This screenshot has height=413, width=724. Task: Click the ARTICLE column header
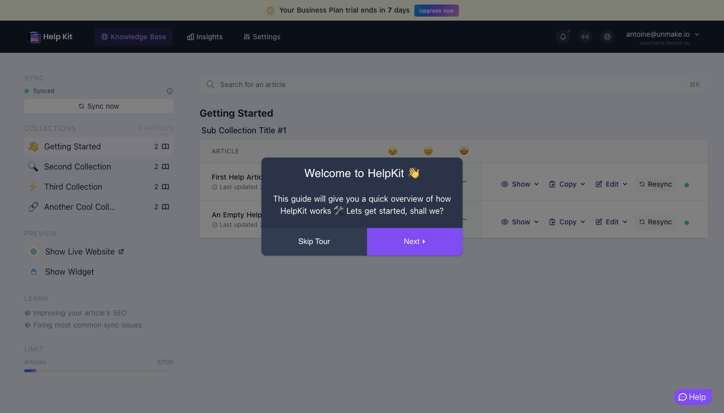pyautogui.click(x=225, y=151)
